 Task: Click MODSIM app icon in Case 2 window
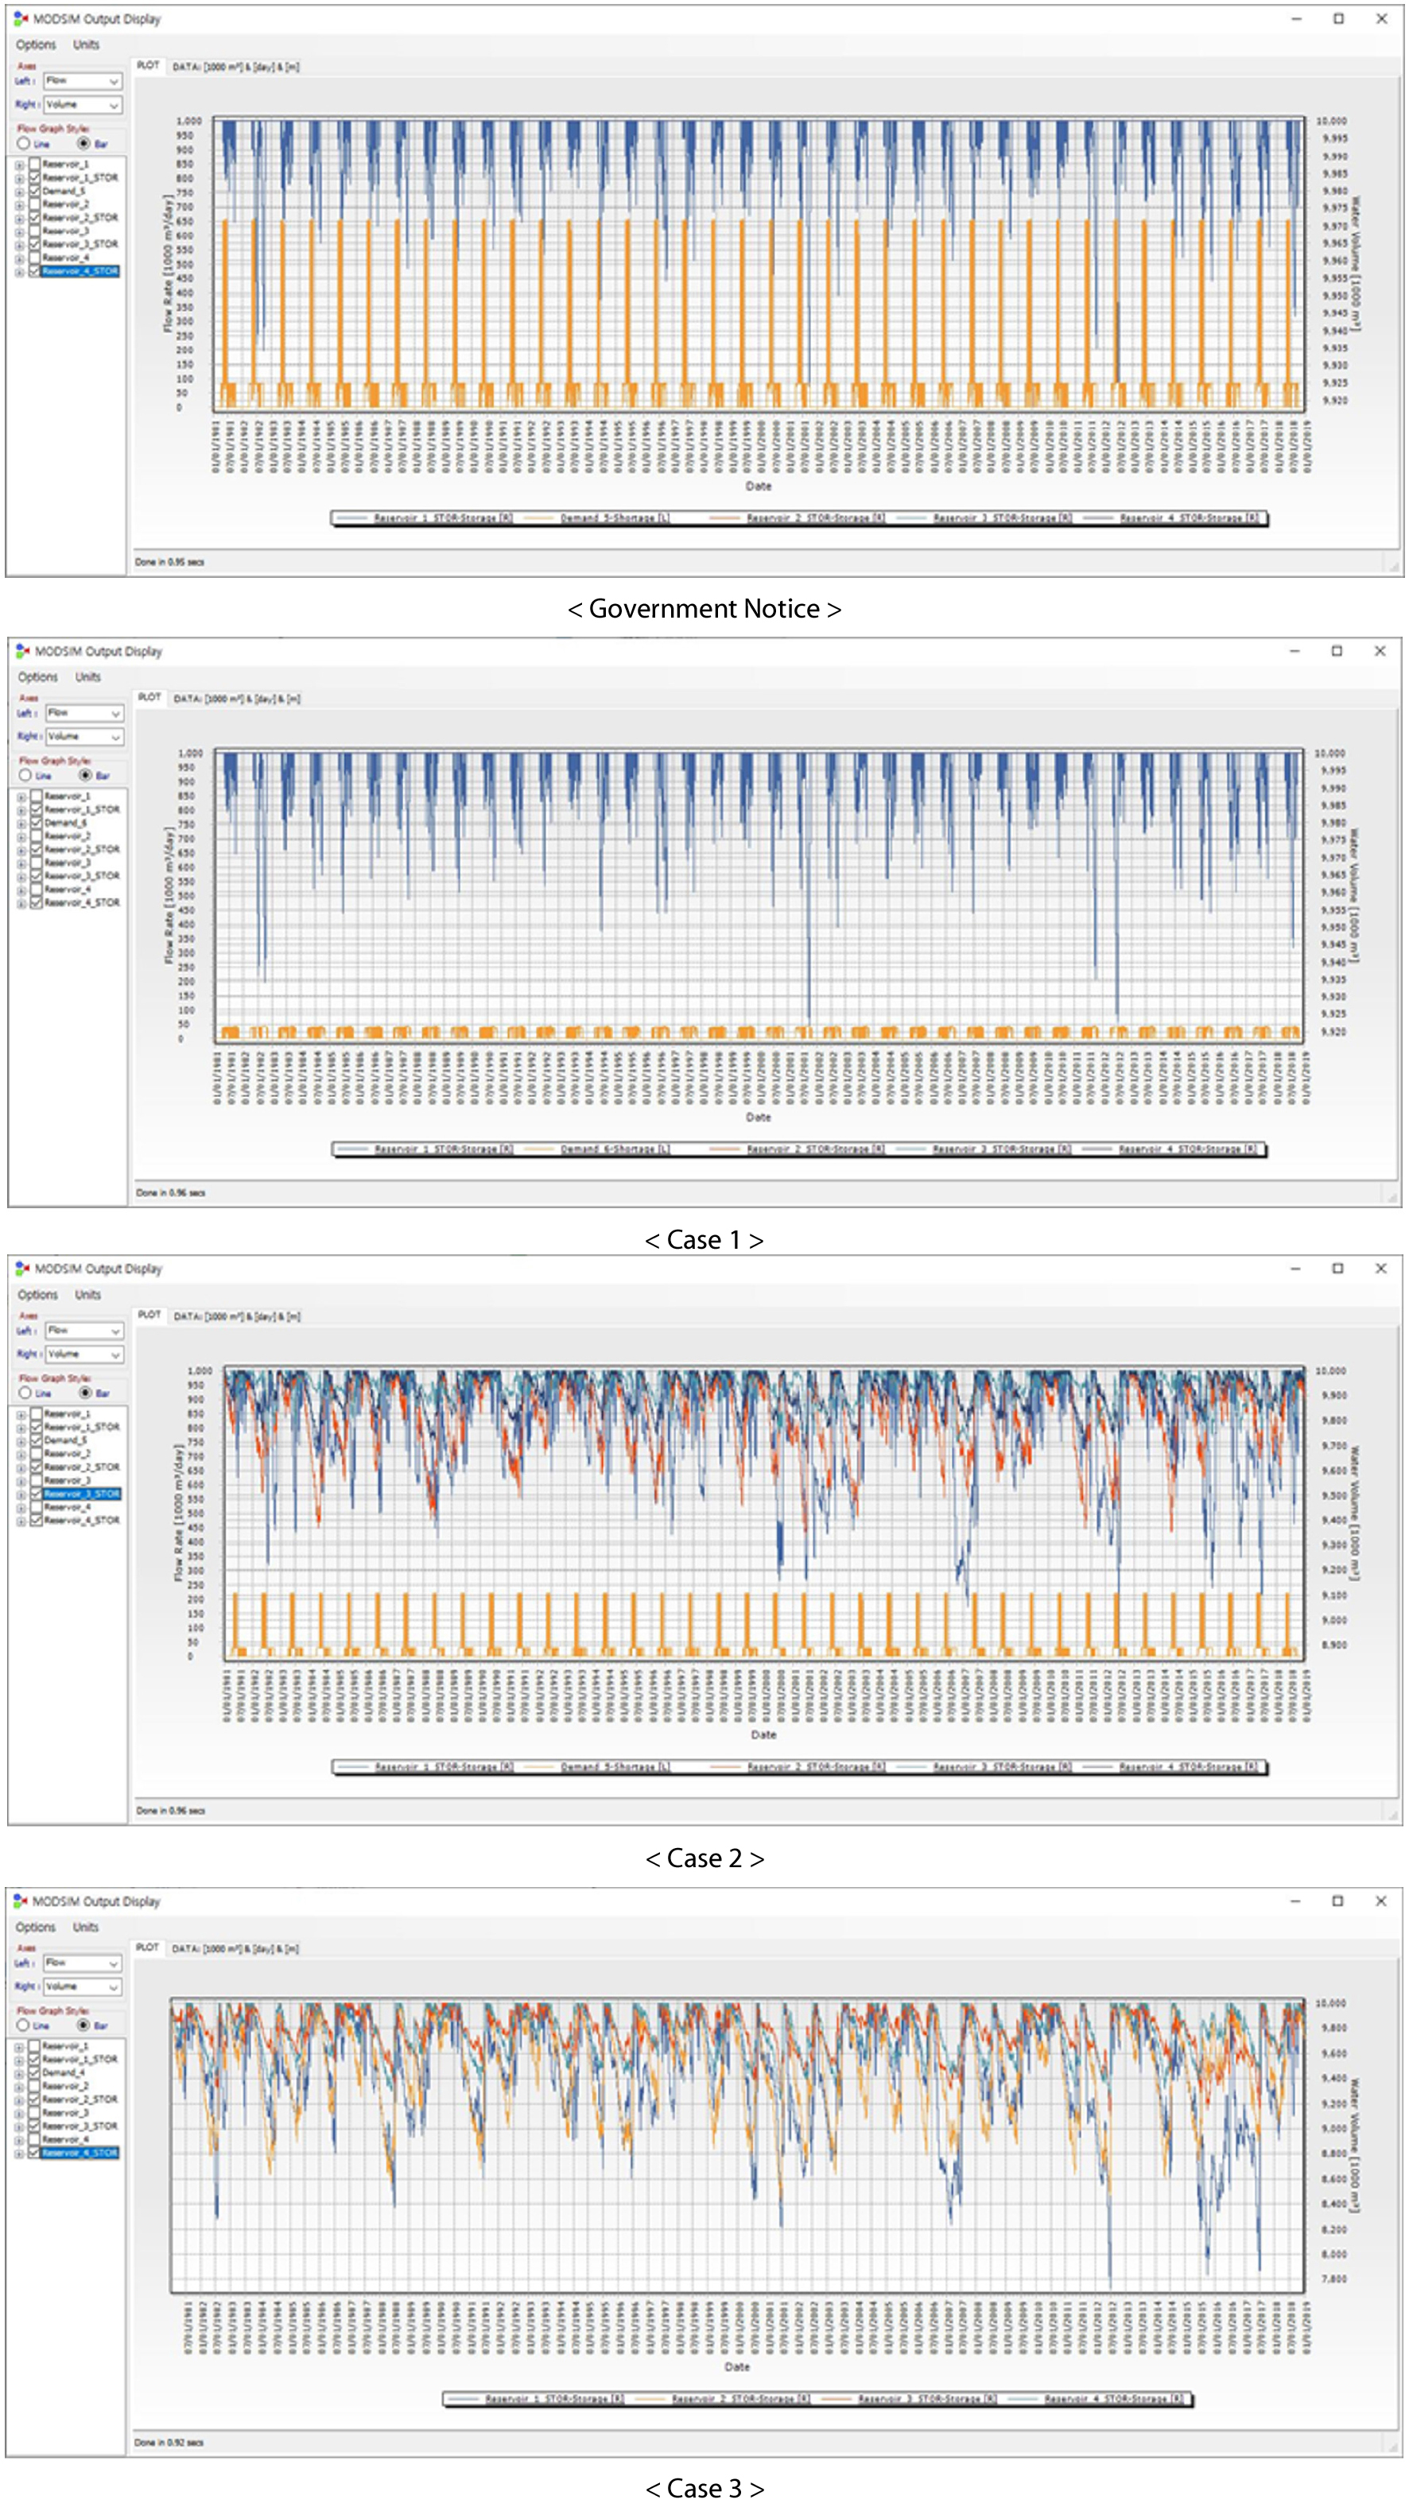point(22,1269)
